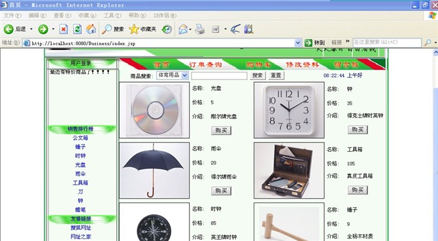Screen dimensions: 438x241
Task: Open the 查看(V) menu
Action: point(62,16)
